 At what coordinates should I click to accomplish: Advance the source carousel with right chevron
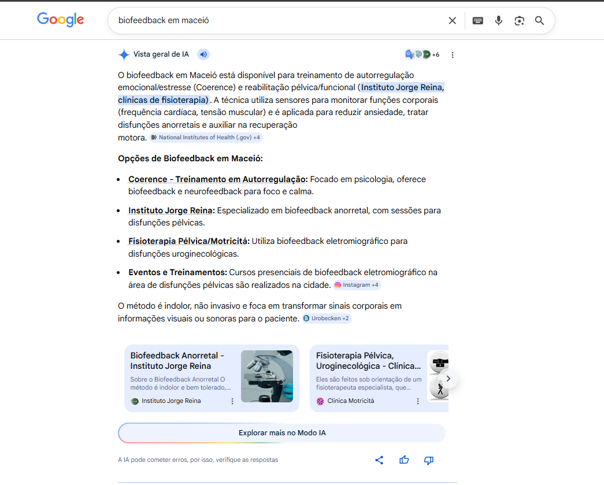(x=448, y=379)
